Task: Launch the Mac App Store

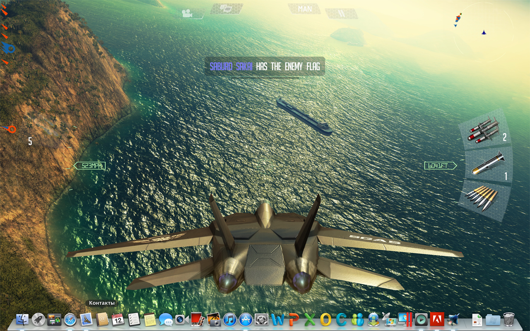Action: pyautogui.click(x=246, y=319)
